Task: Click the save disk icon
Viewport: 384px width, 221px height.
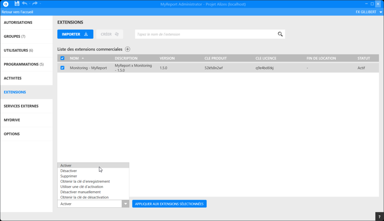Action: click(x=17, y=4)
